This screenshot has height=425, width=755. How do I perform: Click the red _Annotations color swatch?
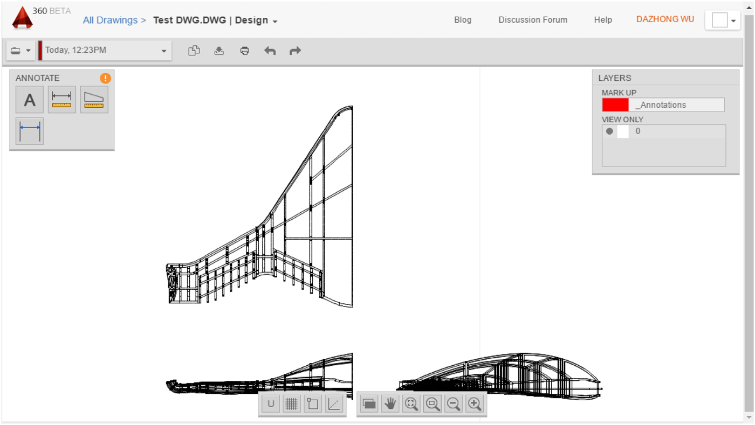(615, 105)
